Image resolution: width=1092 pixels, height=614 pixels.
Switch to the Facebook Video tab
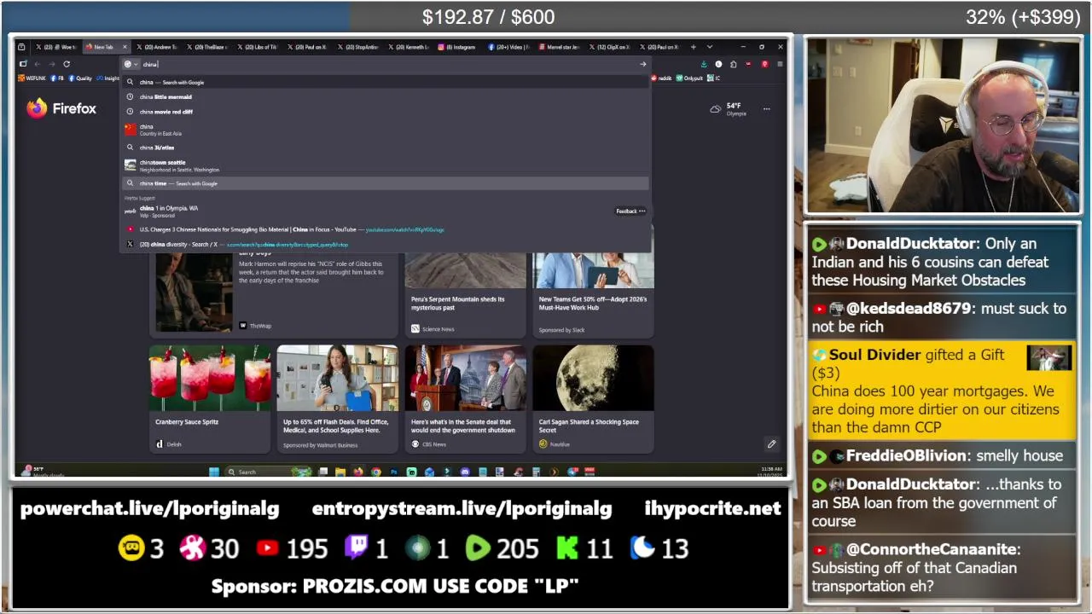click(510, 47)
